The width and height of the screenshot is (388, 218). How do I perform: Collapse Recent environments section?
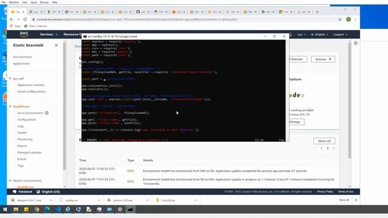coord(10,180)
